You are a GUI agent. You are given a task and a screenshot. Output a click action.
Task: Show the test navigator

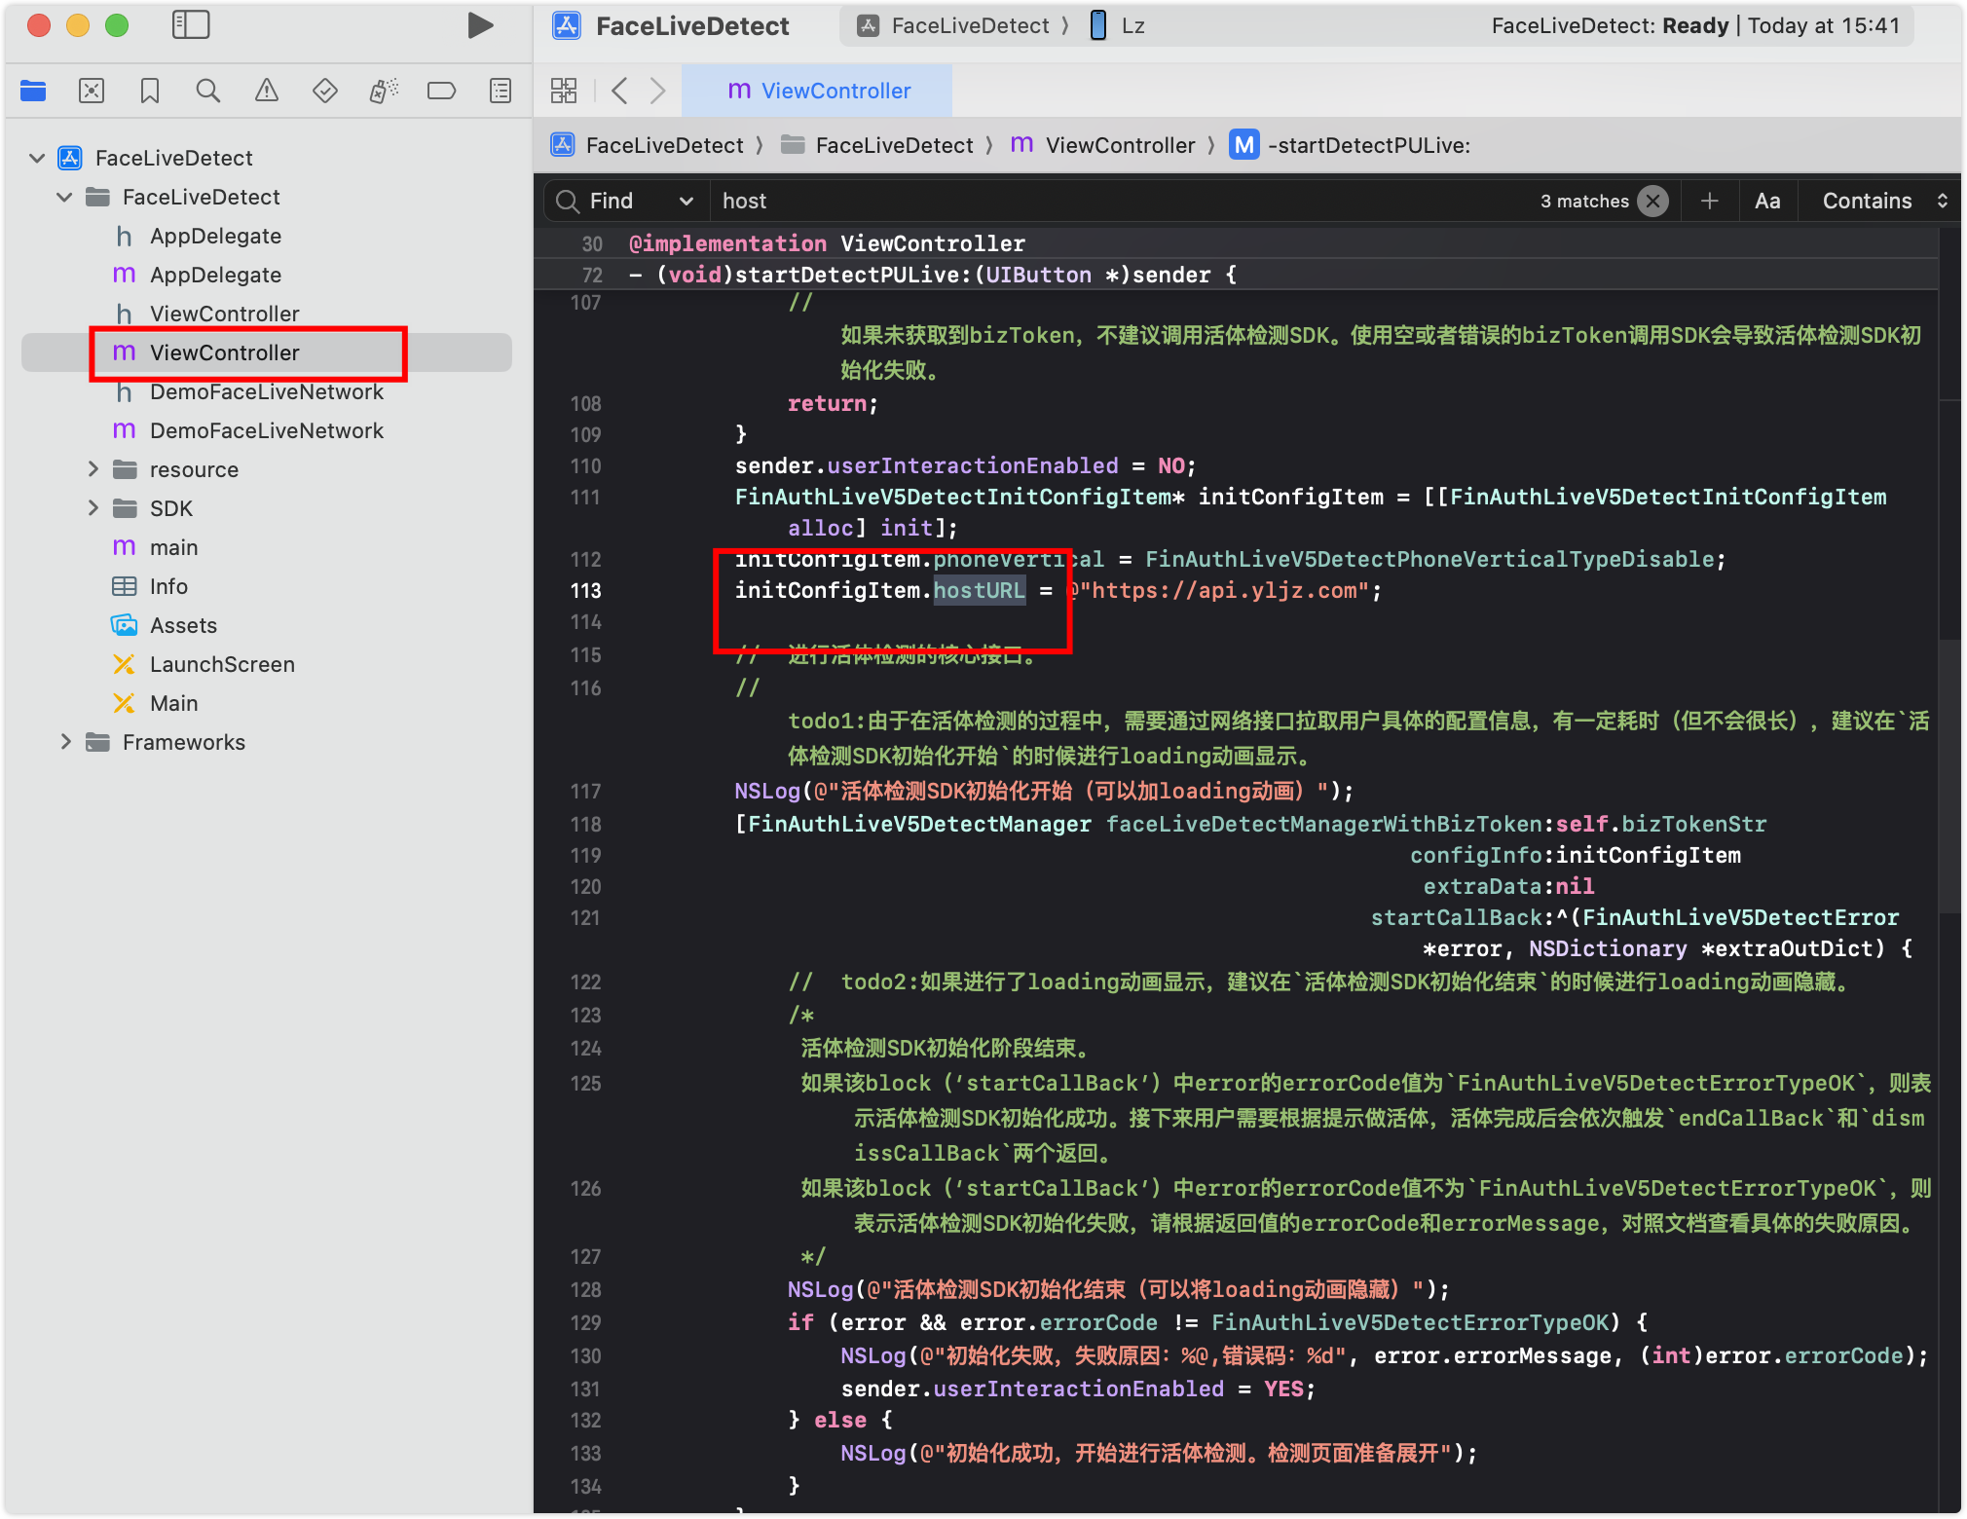[324, 92]
